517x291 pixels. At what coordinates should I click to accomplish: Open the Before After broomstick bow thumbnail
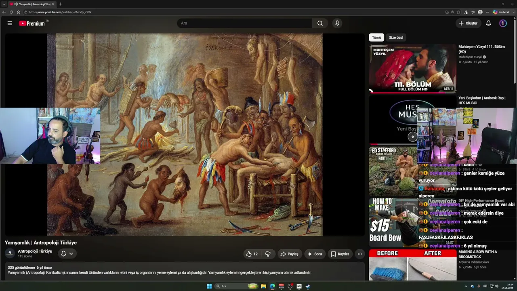pyautogui.click(x=412, y=265)
